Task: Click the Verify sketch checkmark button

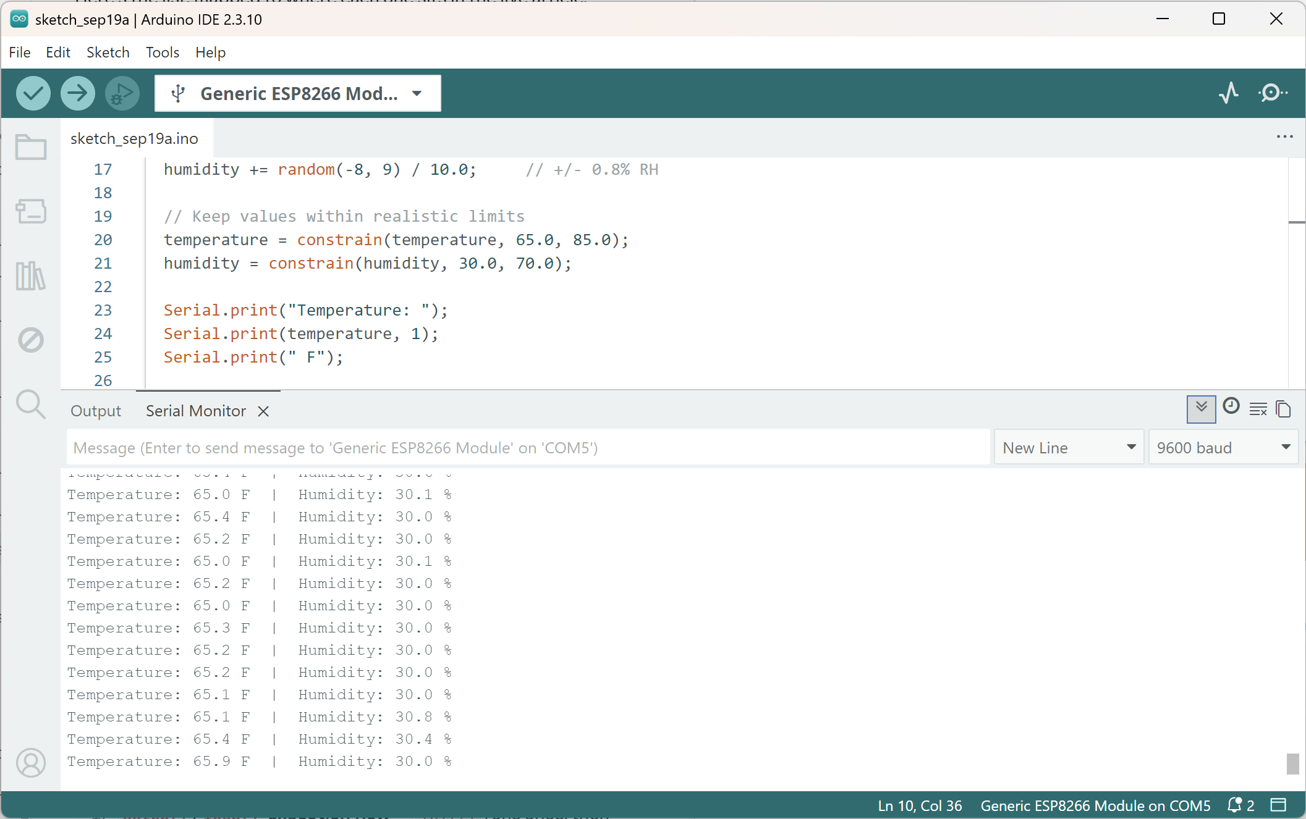Action: pyautogui.click(x=33, y=93)
